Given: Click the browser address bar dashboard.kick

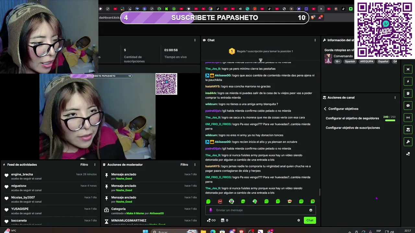Looking at the screenshot, I should (109, 17).
